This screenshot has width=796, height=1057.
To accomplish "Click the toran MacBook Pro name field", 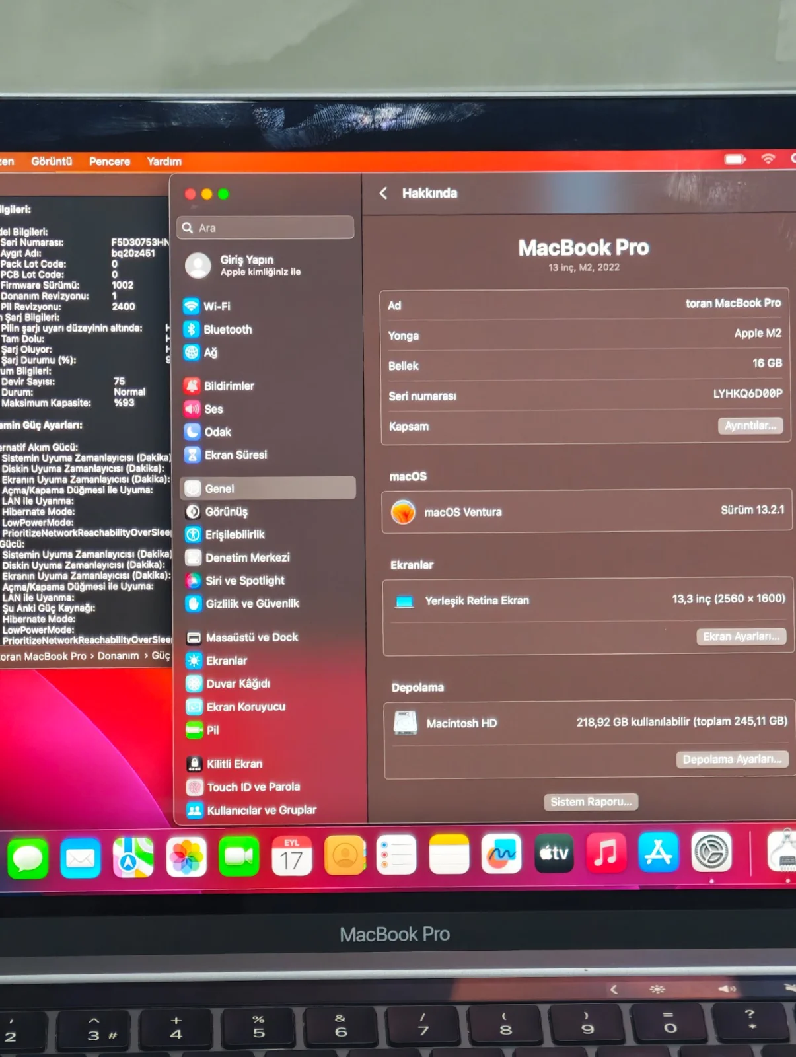I will [x=733, y=303].
